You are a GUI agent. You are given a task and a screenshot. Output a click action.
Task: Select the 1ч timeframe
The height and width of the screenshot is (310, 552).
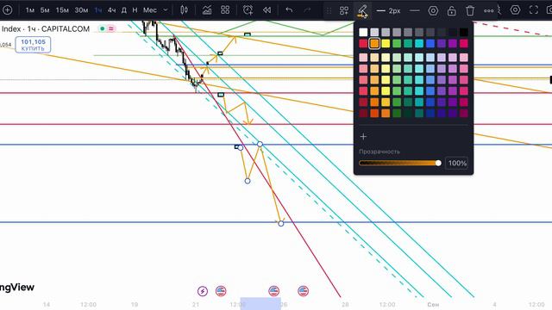[98, 10]
